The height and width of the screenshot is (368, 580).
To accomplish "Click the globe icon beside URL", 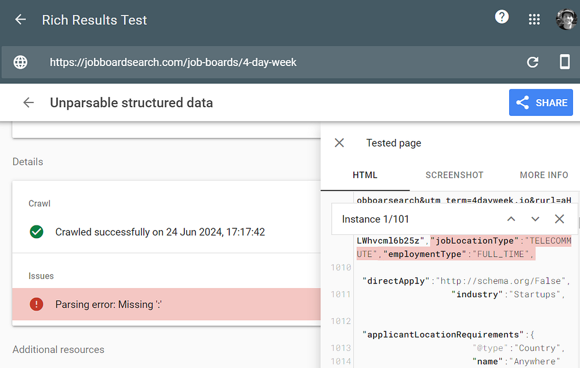I will tap(20, 62).
